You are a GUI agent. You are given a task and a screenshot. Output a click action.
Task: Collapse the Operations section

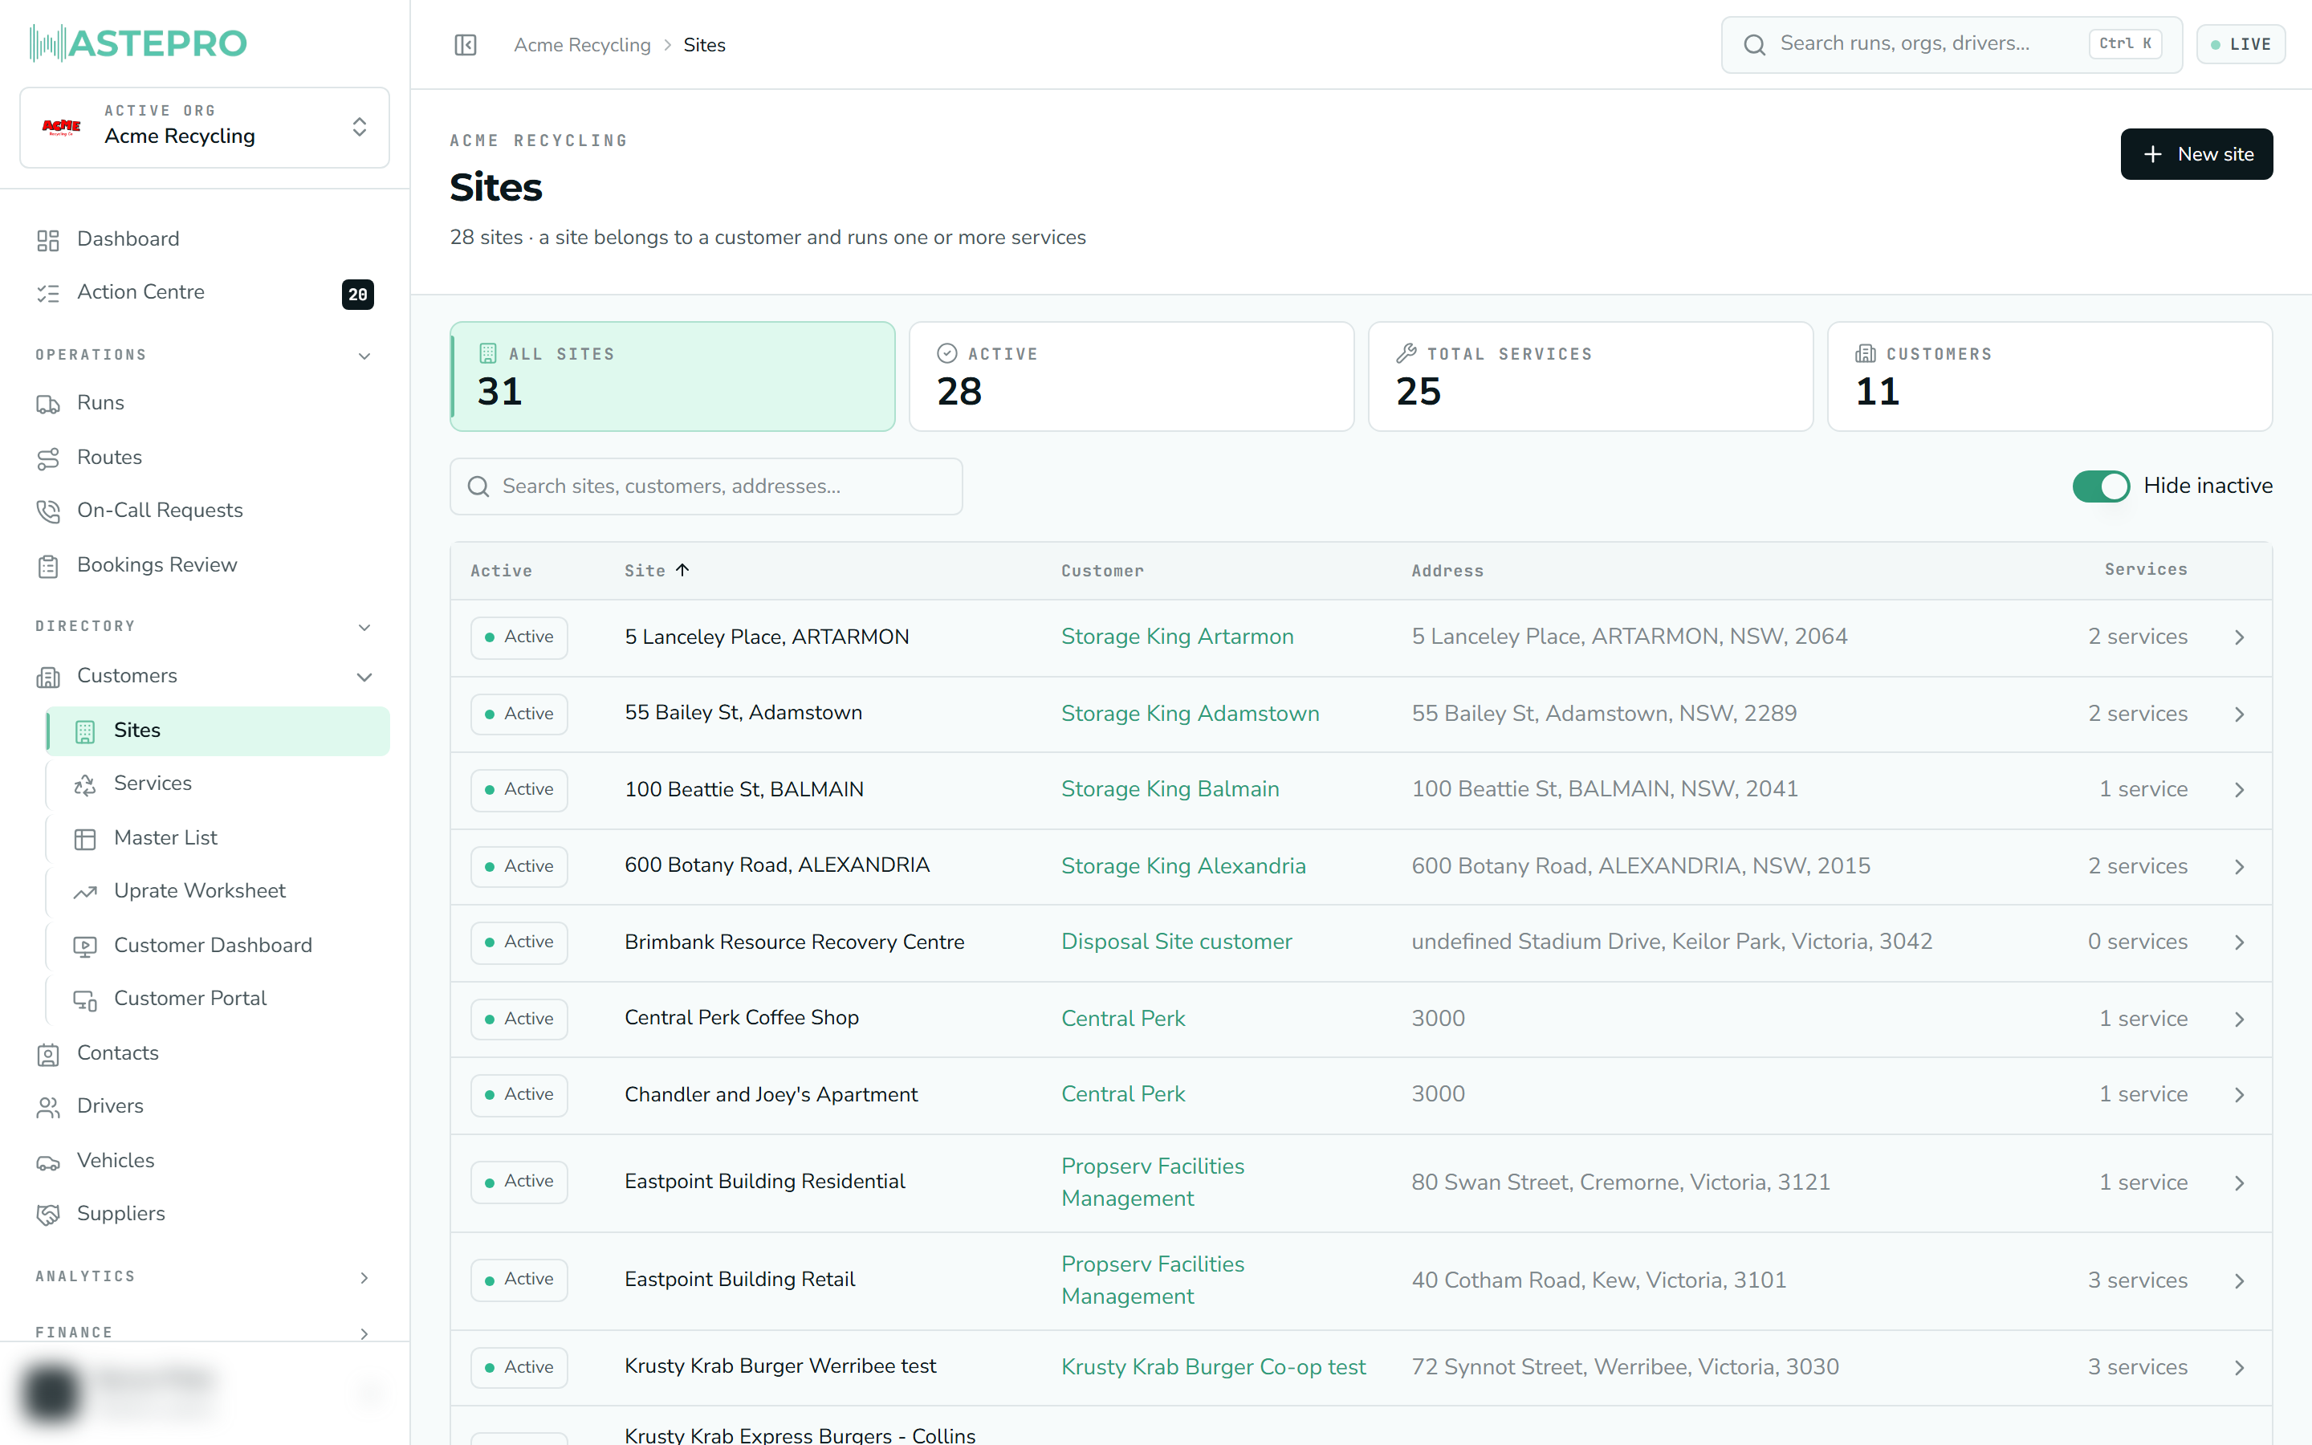point(364,356)
